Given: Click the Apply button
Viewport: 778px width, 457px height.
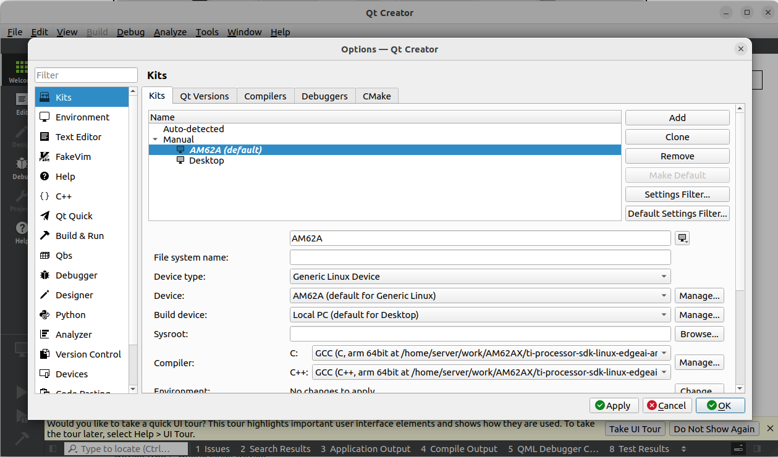Looking at the screenshot, I should coord(614,406).
